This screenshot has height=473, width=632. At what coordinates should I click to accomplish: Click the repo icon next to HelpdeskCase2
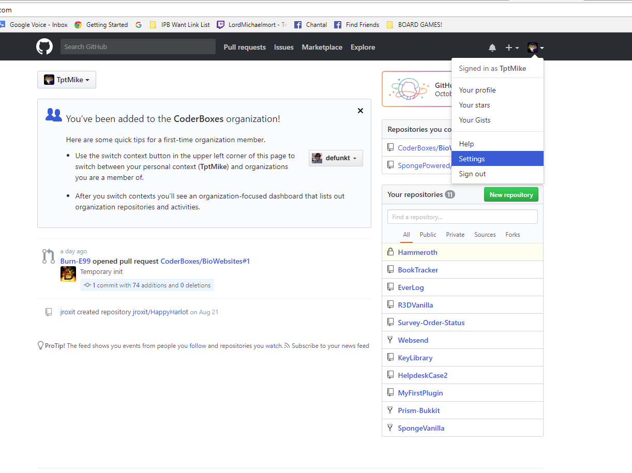click(x=390, y=375)
